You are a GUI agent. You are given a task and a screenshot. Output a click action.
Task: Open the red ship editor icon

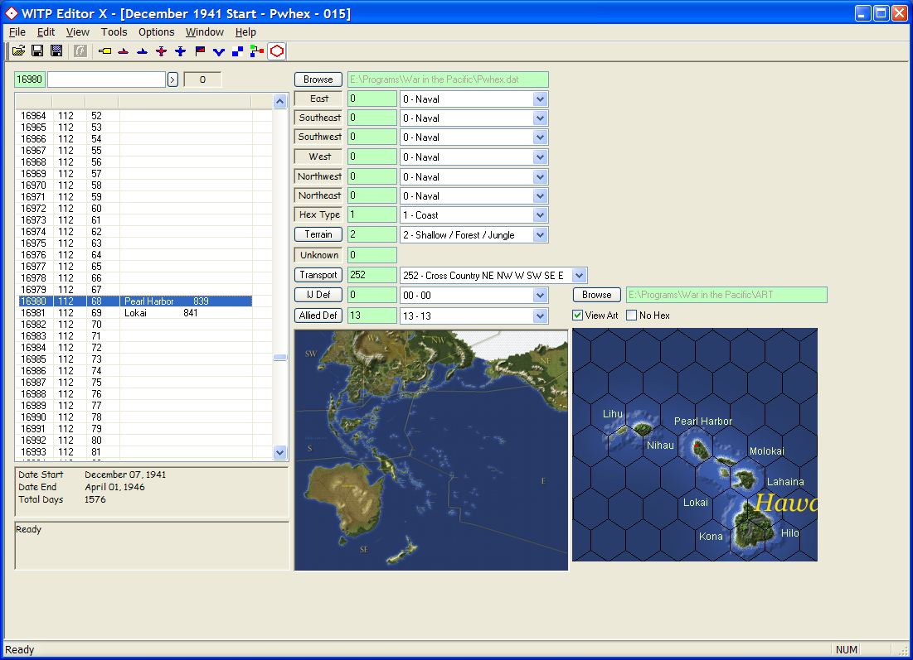[x=124, y=51]
